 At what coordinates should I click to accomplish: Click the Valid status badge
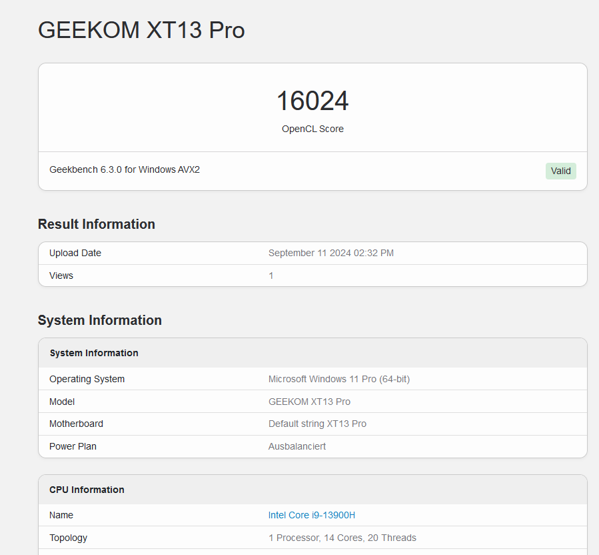[x=560, y=171]
